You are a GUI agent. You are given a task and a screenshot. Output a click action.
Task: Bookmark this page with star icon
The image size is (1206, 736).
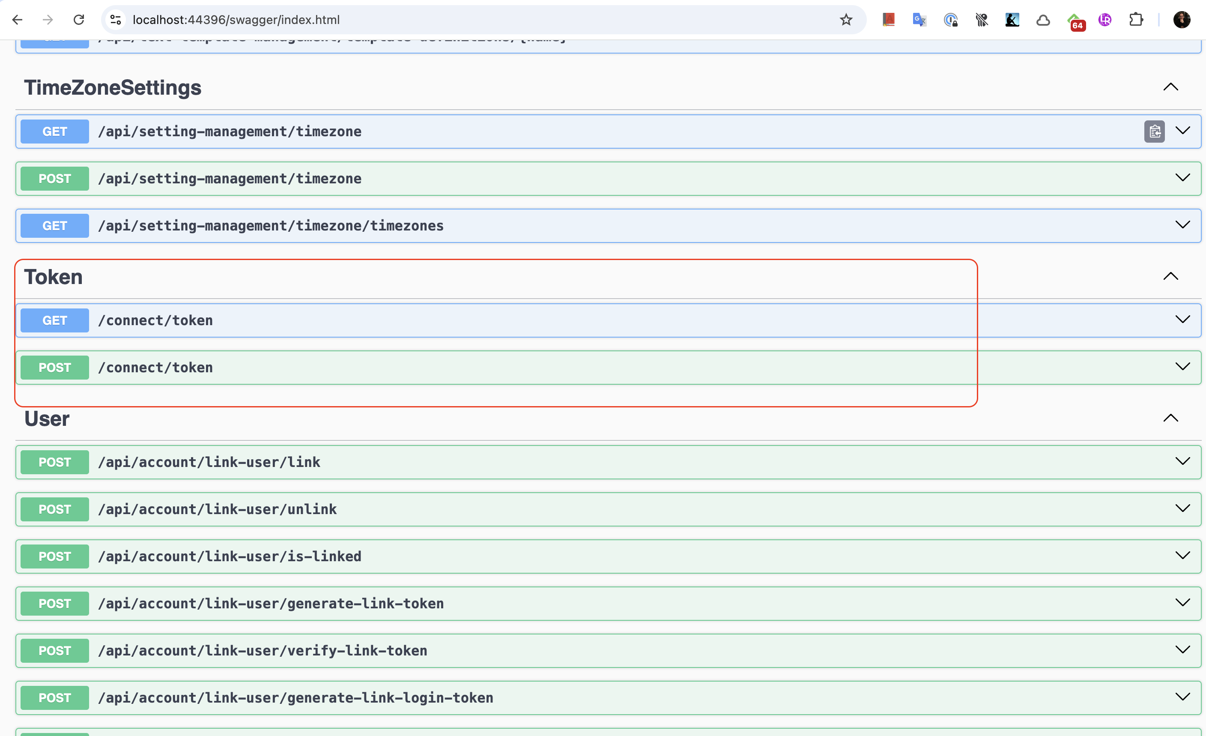tap(846, 20)
